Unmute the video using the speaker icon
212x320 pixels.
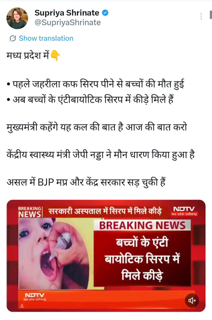coord(192,300)
